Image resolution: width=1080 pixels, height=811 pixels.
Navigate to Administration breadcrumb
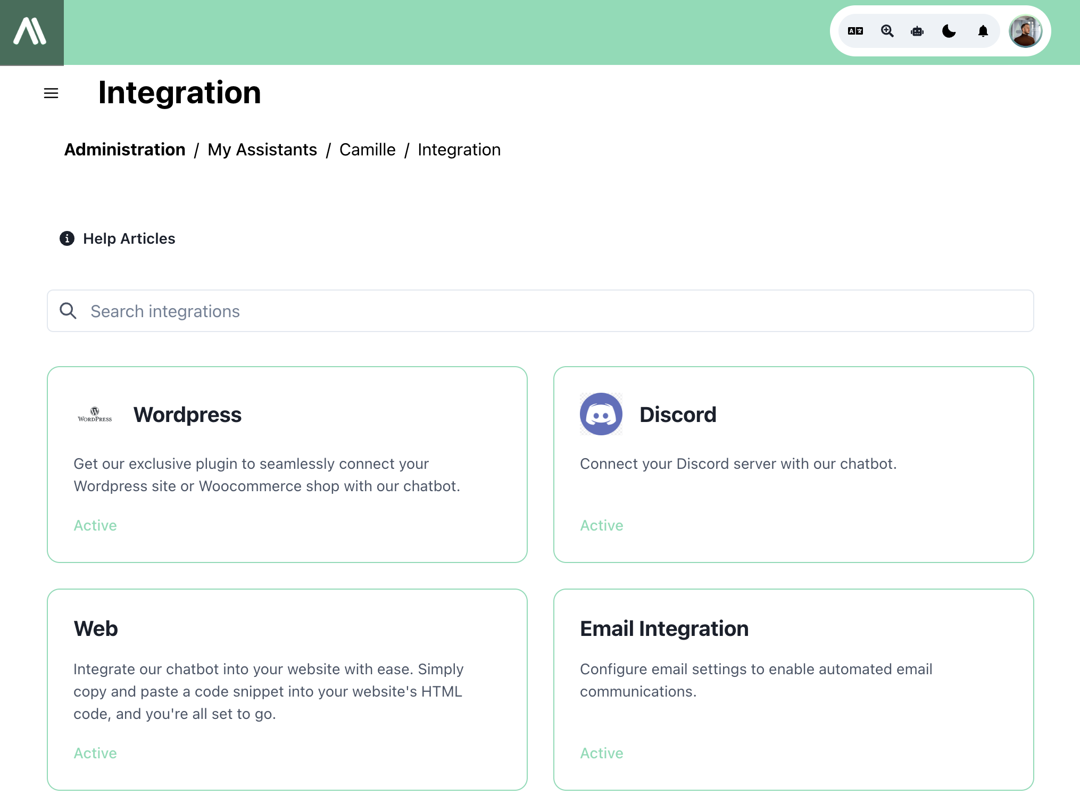coord(124,150)
